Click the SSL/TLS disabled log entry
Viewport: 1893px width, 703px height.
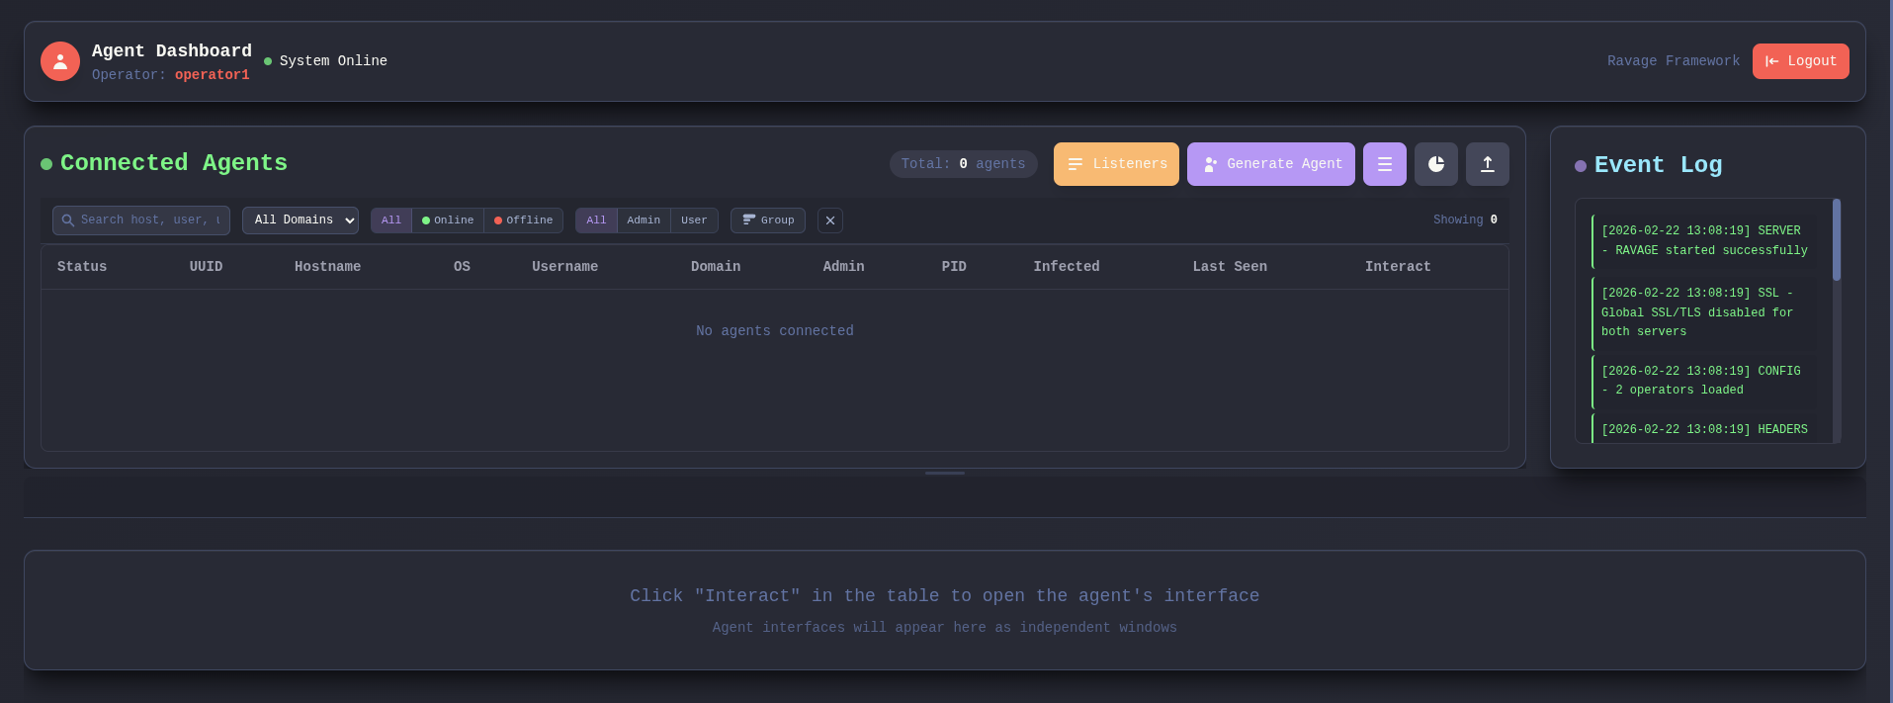point(1704,312)
